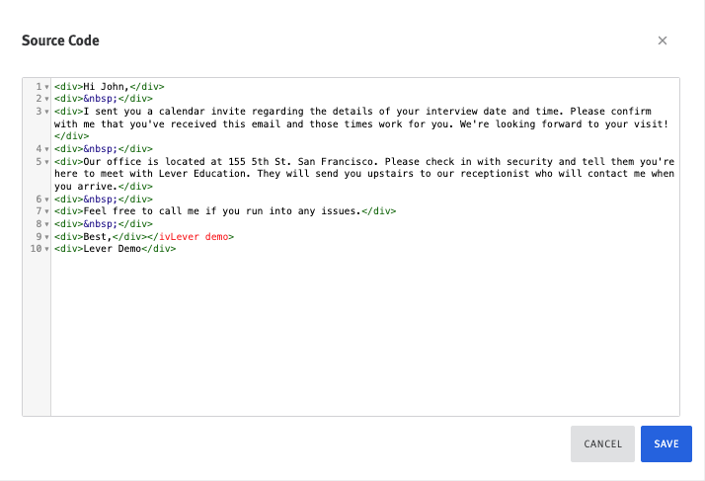Collapse the fold arrow on line 2

pyautogui.click(x=46, y=99)
